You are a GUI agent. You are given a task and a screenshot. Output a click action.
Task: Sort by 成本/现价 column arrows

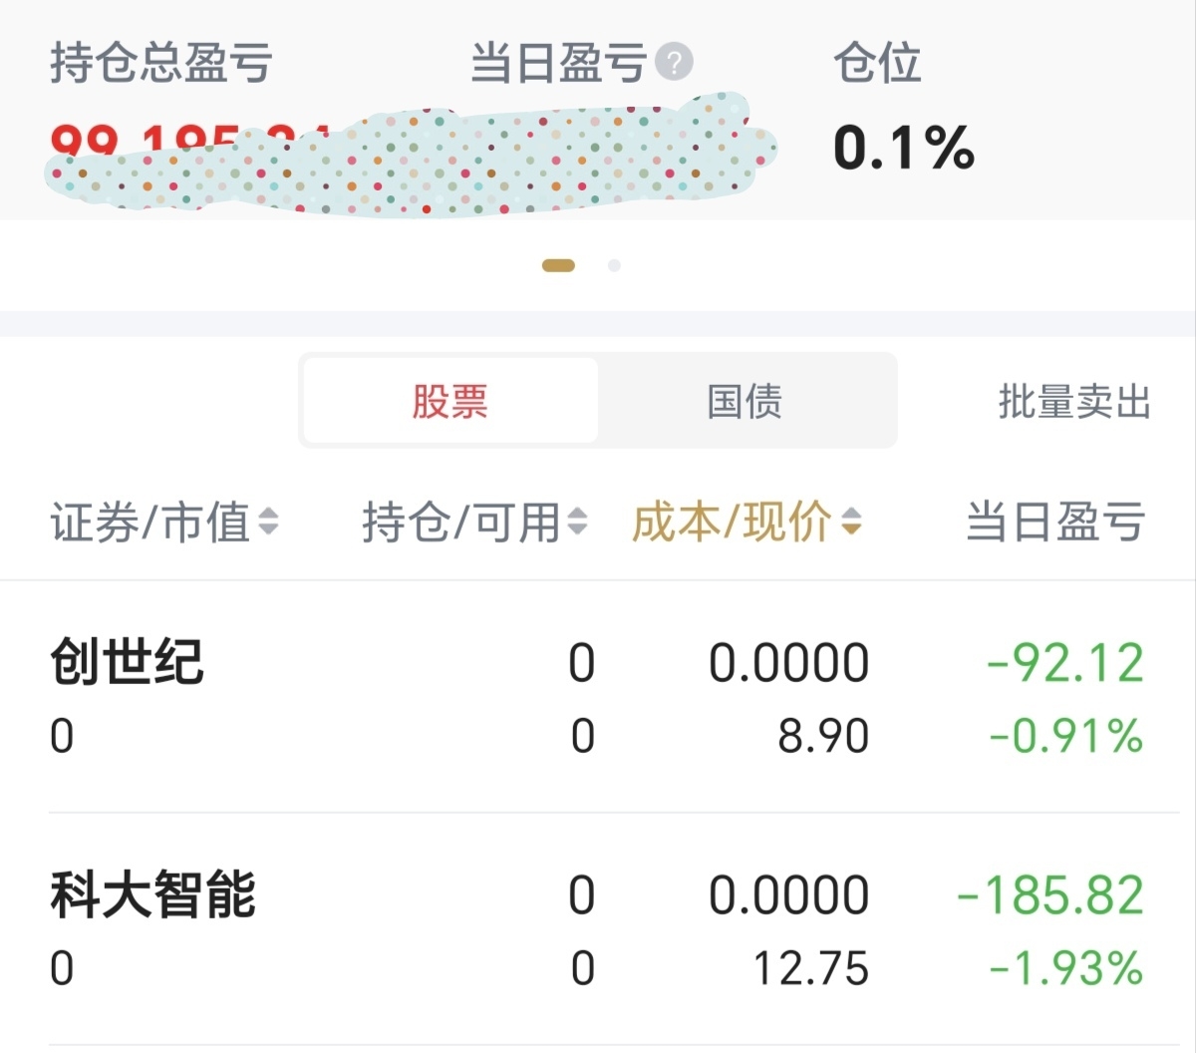tap(850, 522)
